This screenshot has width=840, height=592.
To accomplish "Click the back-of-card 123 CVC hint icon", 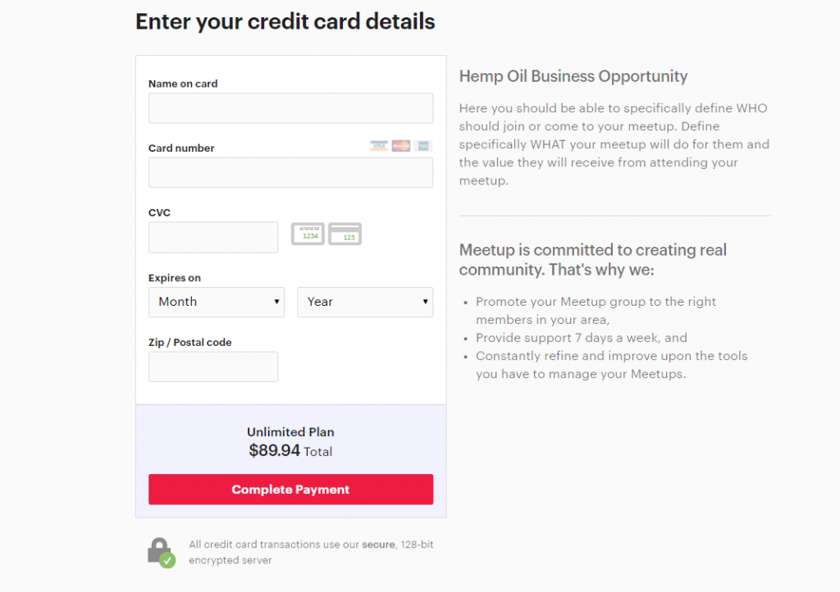I will (344, 234).
